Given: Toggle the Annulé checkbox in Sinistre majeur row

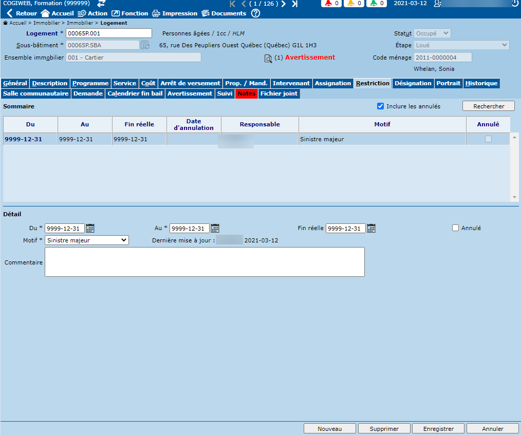Looking at the screenshot, I should tap(488, 139).
